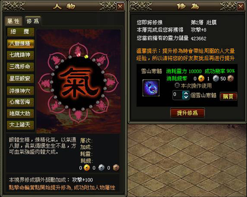Click copper coin icon in 修為 panel
Screen dimensions: 247x197
(x=230, y=78)
